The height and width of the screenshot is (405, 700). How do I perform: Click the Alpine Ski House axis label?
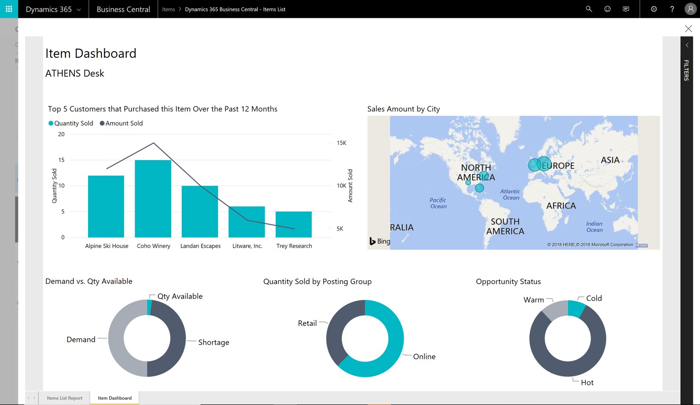(106, 246)
